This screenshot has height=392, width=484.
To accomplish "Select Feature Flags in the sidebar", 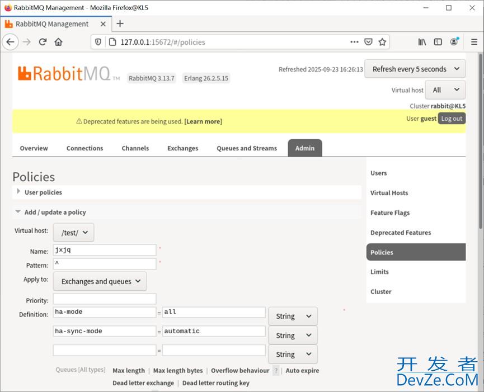I will coord(390,213).
